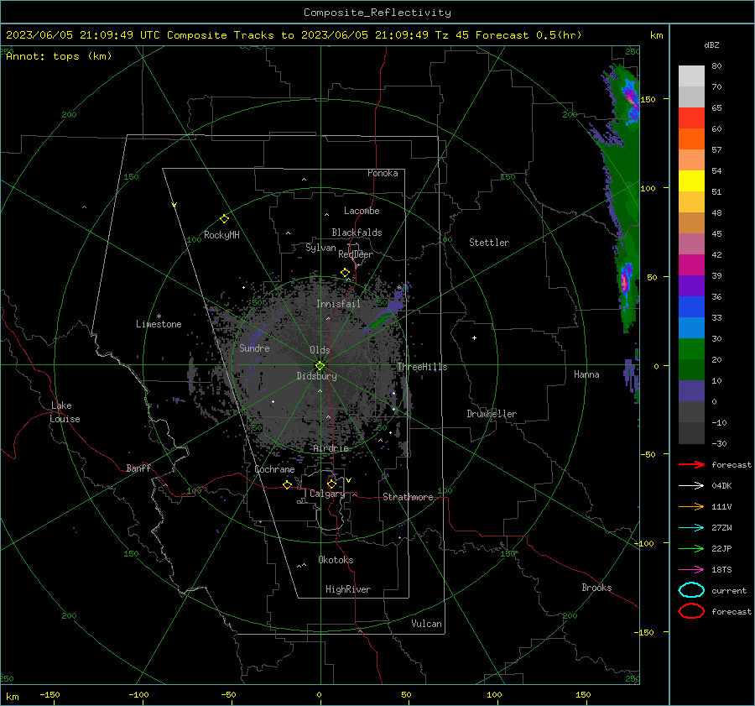Screen dimensions: 755x706
Task: Click yellow V marker northwest of RockyMH
Action: (174, 205)
